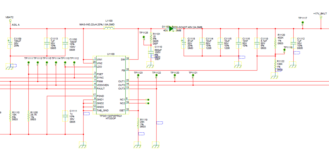329x159 pixels.
Task: Select the ASIL A annotation text
Action: point(16,25)
